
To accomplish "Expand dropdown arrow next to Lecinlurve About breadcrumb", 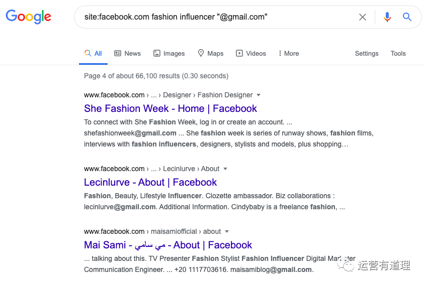I will click(x=225, y=169).
